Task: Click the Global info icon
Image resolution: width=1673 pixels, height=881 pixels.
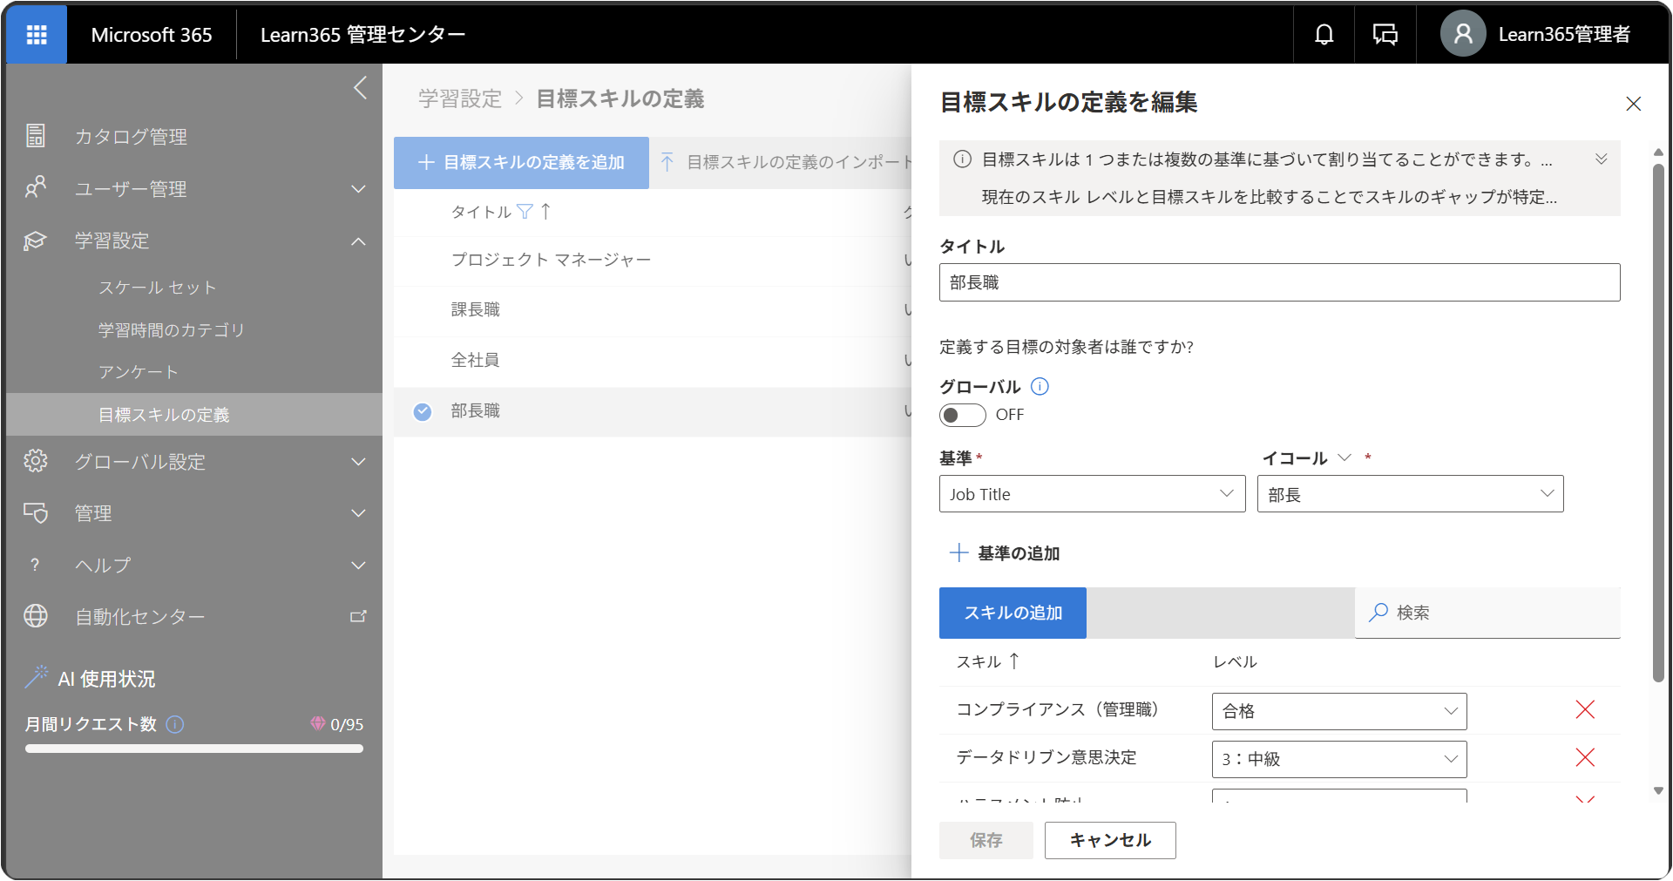Action: point(1040,386)
